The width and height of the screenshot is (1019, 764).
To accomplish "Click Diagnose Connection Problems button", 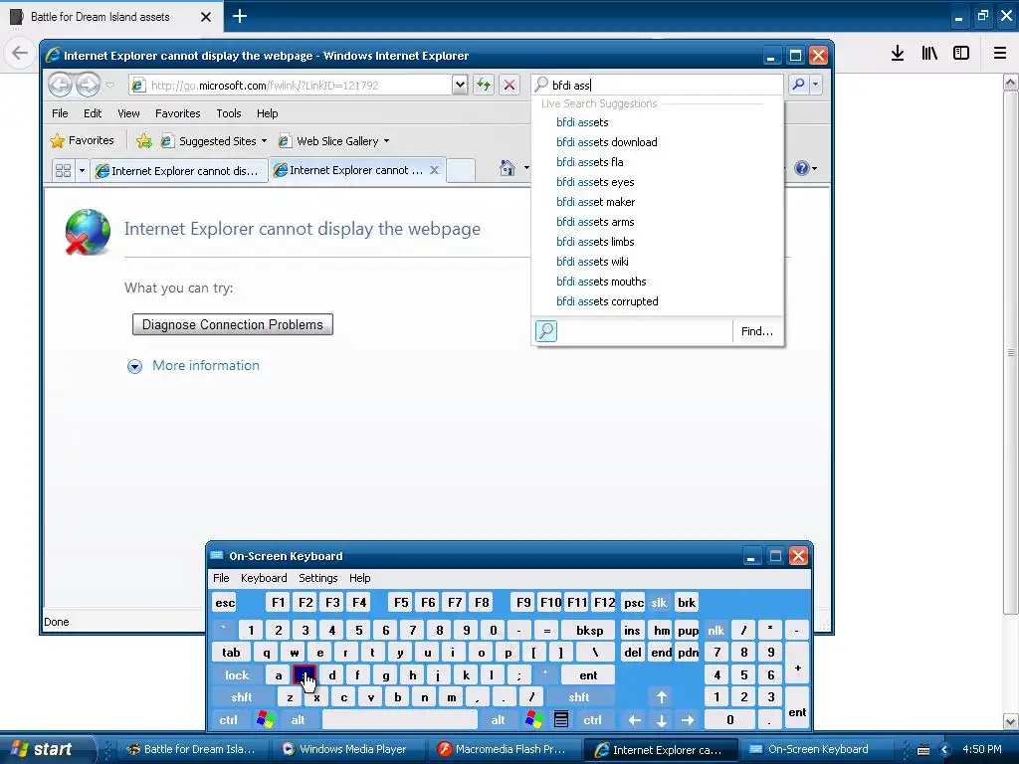I will tap(233, 324).
